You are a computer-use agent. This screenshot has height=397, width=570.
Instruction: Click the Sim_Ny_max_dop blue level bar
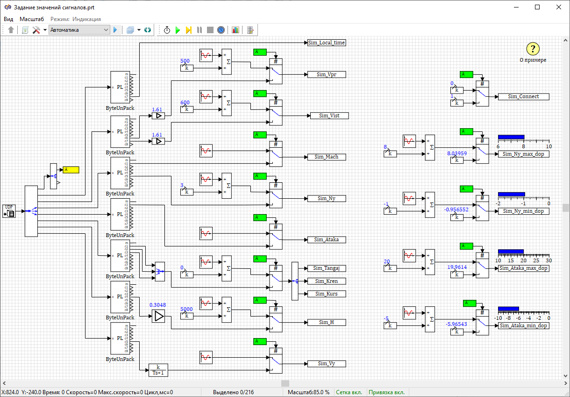click(x=511, y=137)
